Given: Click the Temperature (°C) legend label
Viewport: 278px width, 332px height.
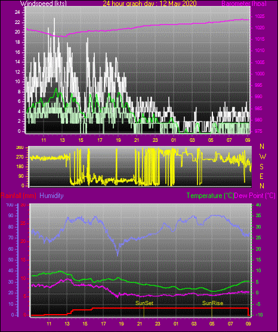Looking at the screenshot, I should pos(210,196).
